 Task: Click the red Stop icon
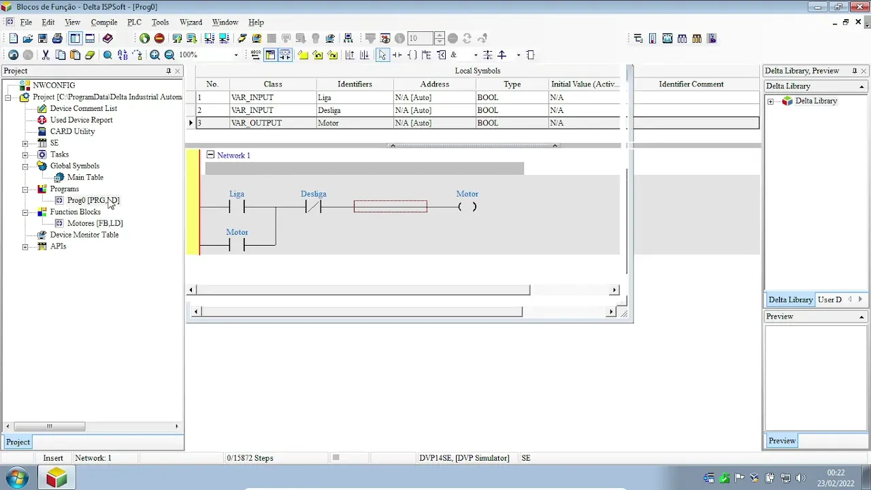(159, 39)
